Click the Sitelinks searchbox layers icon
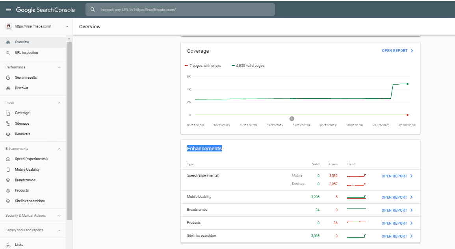This screenshot has height=249, width=455. click(8, 201)
